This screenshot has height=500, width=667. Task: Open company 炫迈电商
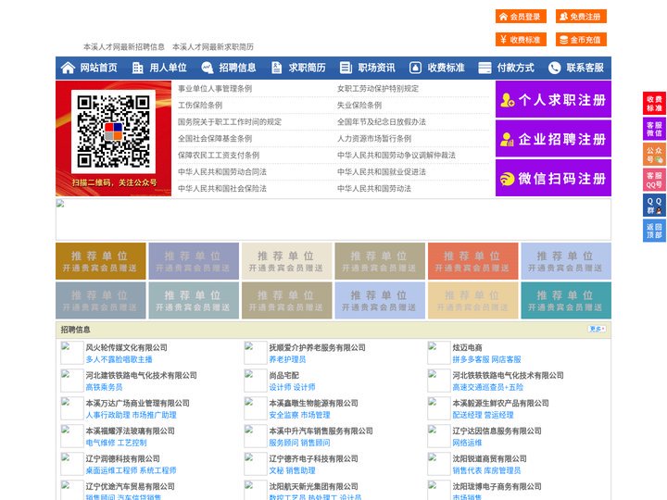[x=467, y=347]
